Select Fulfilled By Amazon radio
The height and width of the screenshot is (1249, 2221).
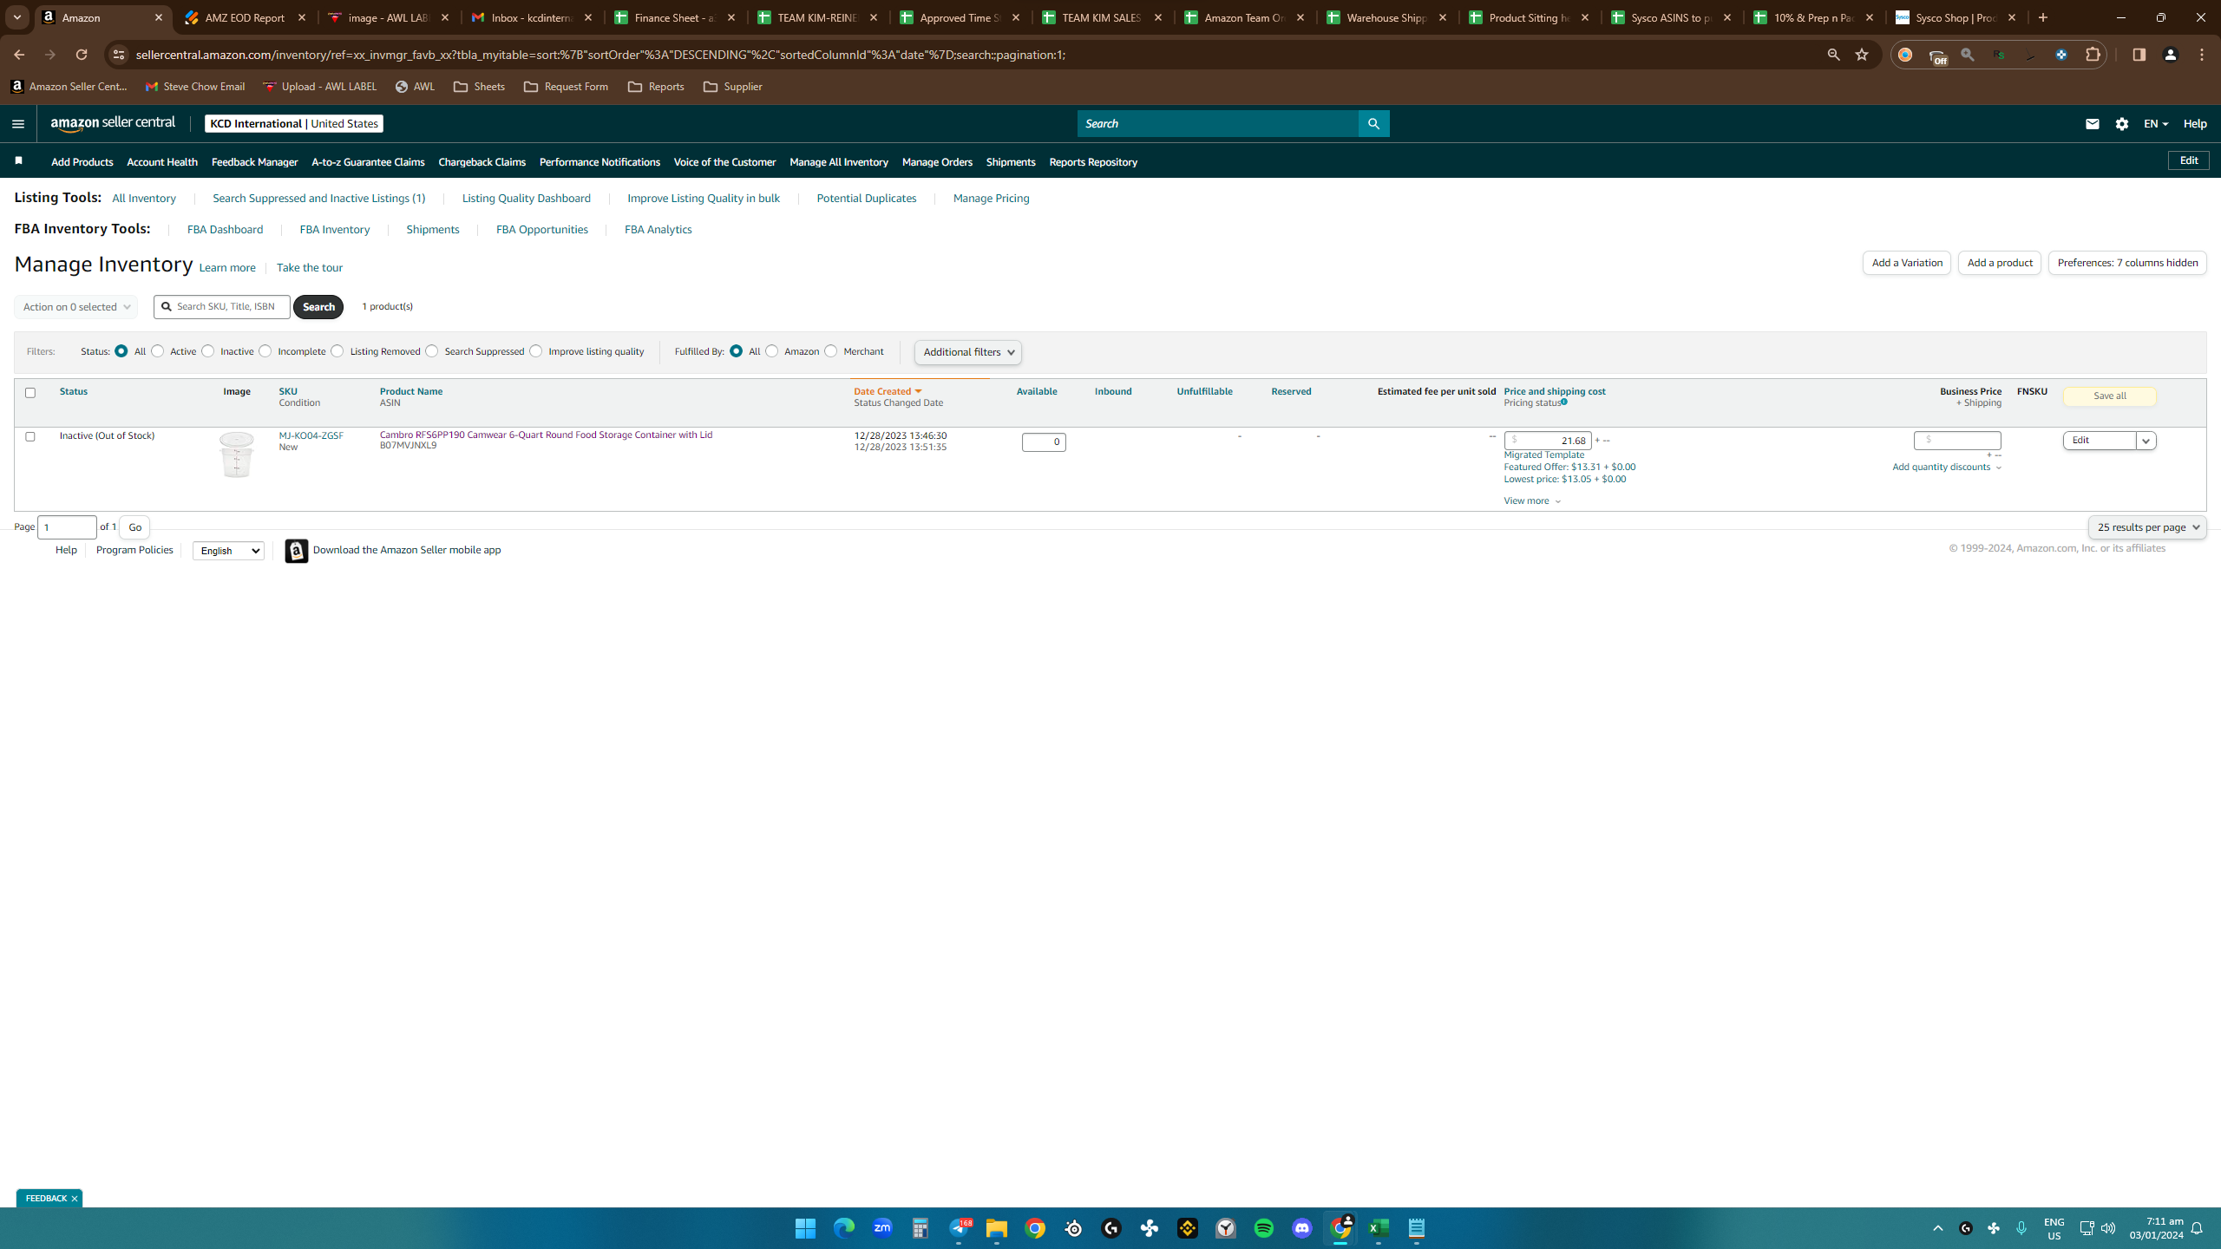772,351
